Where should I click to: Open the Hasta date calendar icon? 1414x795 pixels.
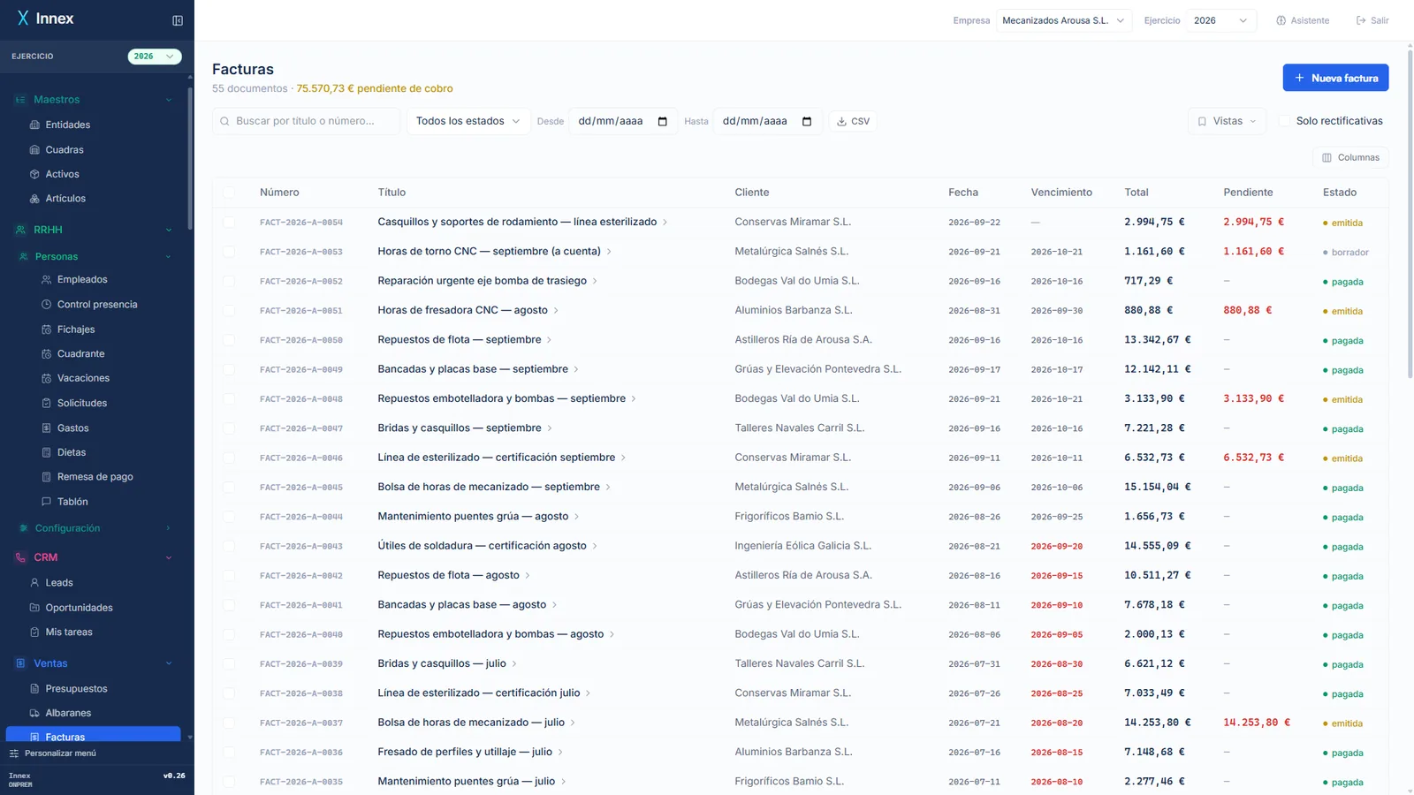807,121
